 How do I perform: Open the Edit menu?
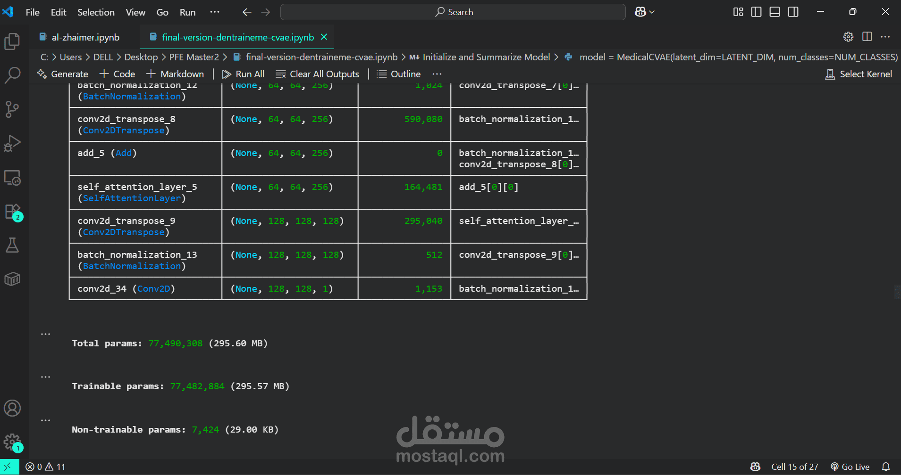pos(59,12)
